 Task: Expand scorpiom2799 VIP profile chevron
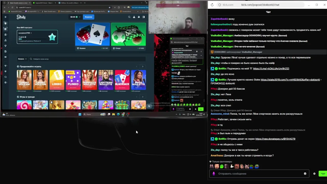31,33
